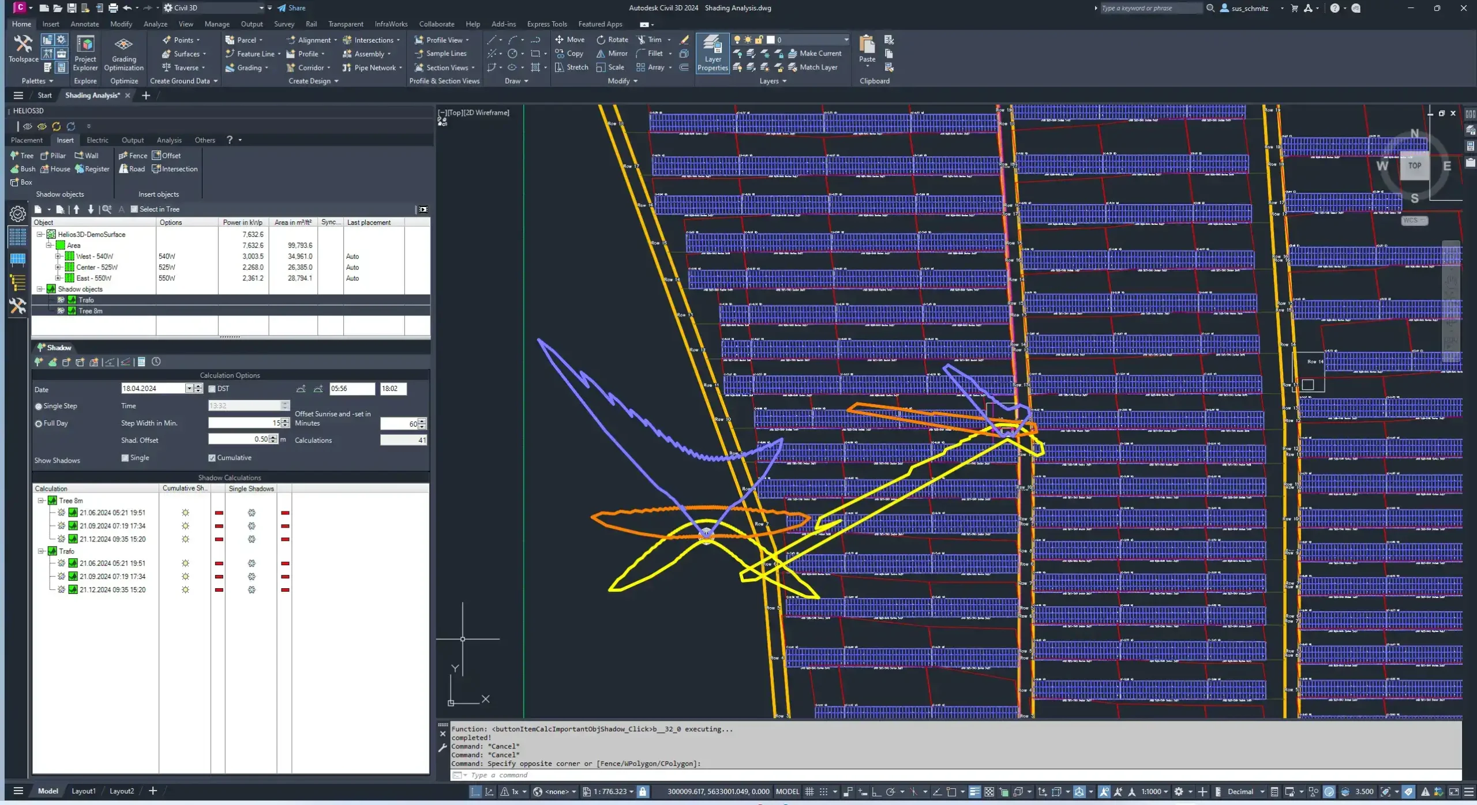This screenshot has width=1477, height=805.
Task: Click the Step Width input field
Action: coord(243,423)
